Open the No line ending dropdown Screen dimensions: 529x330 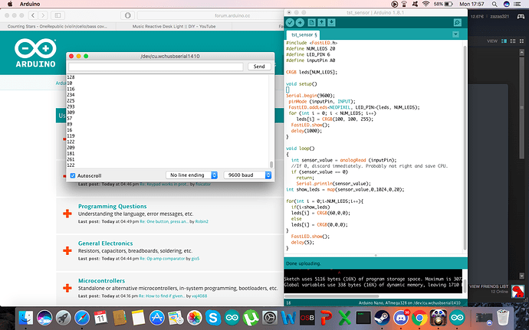click(192, 175)
